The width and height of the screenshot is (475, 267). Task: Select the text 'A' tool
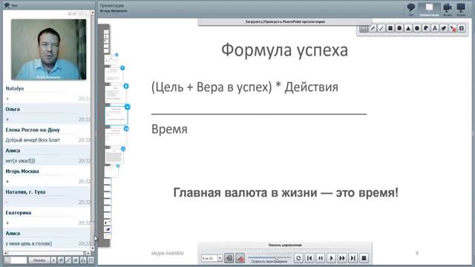435,28
